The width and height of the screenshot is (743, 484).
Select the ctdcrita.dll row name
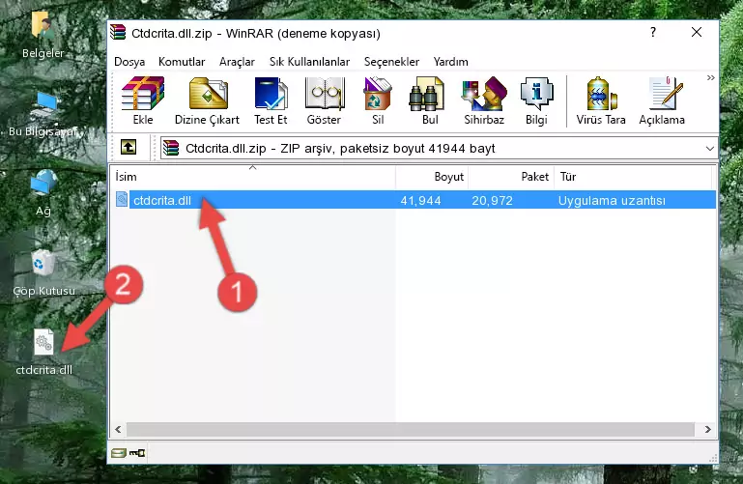click(x=162, y=200)
